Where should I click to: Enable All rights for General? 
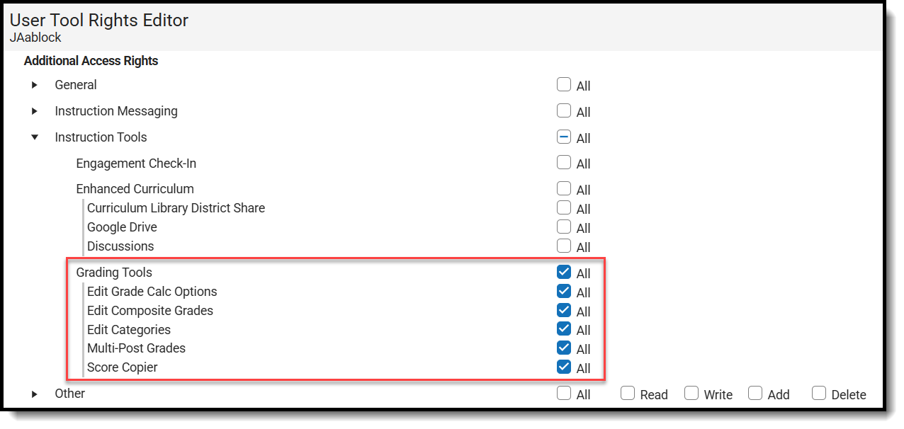[x=564, y=85]
